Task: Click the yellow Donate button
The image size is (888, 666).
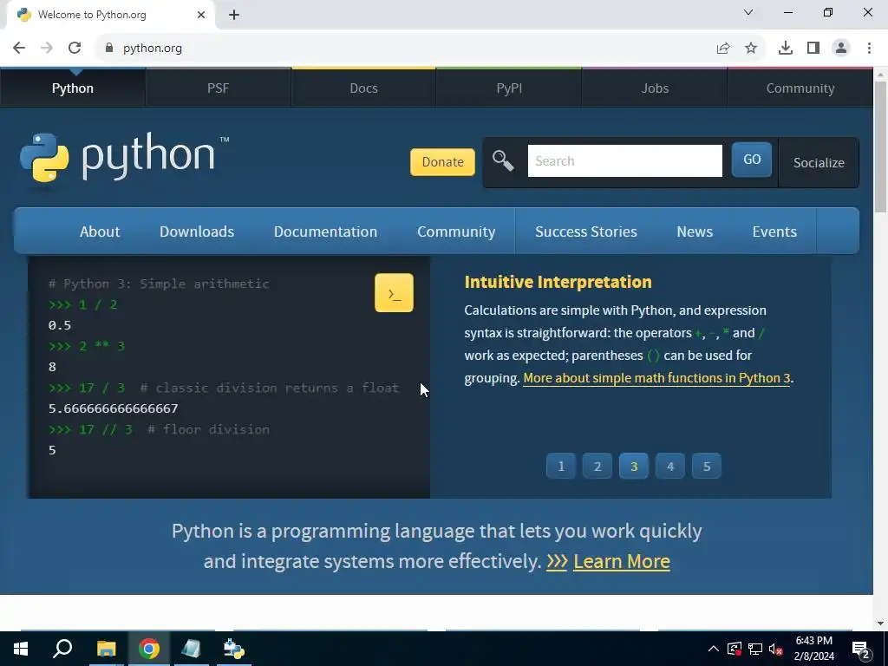Action: (x=442, y=162)
